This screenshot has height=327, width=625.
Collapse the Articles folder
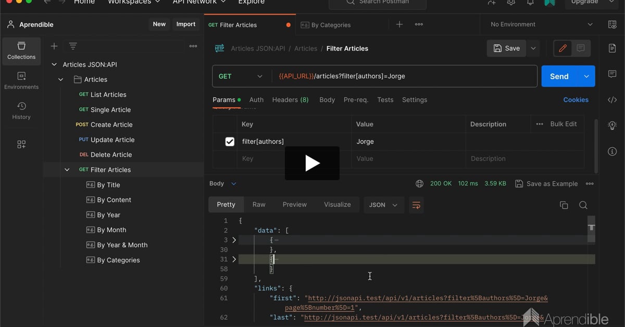pyautogui.click(x=61, y=80)
